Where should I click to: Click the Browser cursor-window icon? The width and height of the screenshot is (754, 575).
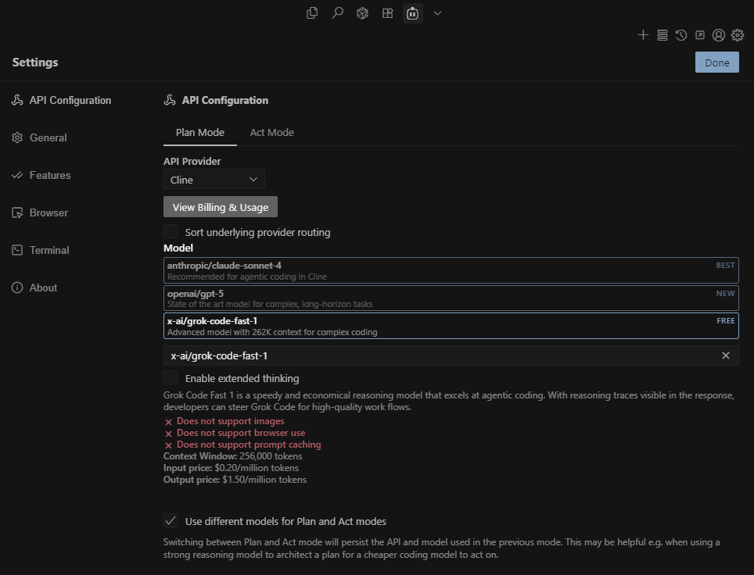[17, 212]
